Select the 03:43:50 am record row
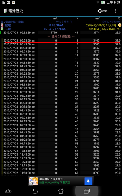 [x=61, y=88]
